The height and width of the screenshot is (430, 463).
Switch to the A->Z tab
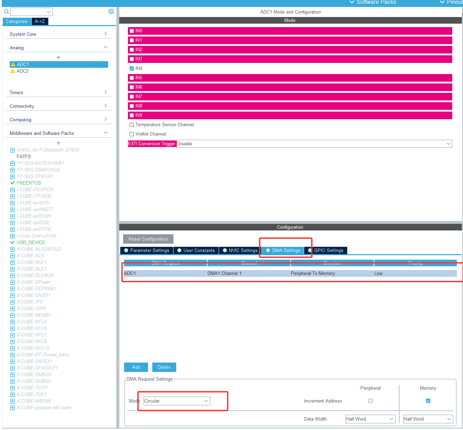[40, 21]
